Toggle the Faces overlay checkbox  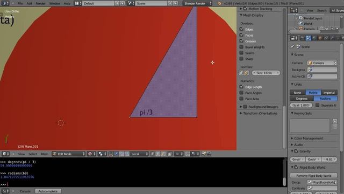[x=241, y=35]
